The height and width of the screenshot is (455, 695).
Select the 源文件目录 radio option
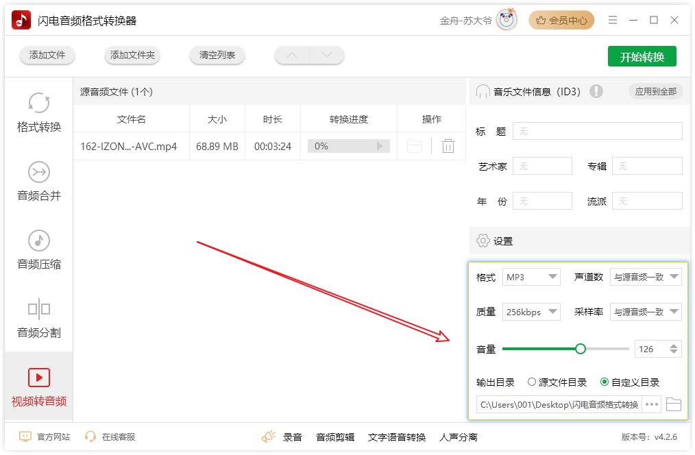(532, 382)
